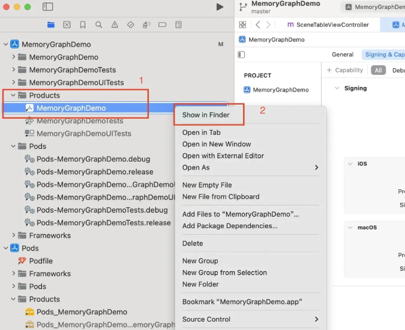
Task: Open the Debug navigator icon
Action: tap(147, 25)
